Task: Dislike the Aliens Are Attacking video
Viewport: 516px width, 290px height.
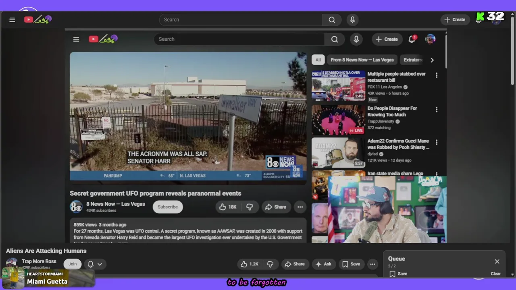Action: point(270,264)
